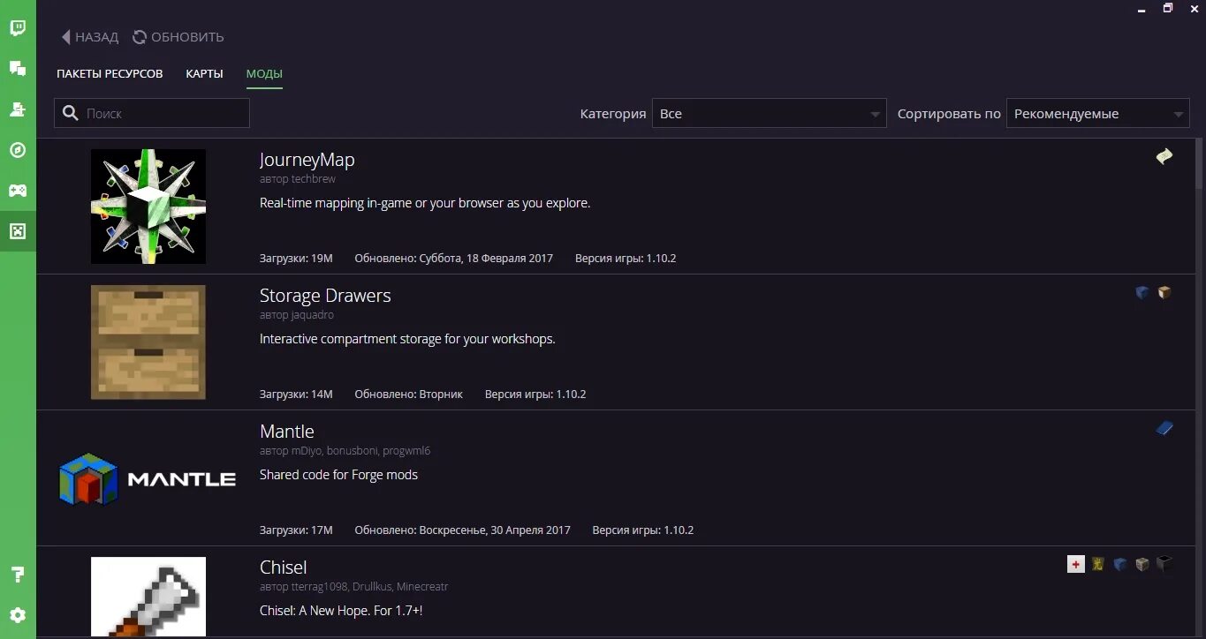Go back with the НАЗАД button
The image size is (1206, 639).
coord(90,37)
